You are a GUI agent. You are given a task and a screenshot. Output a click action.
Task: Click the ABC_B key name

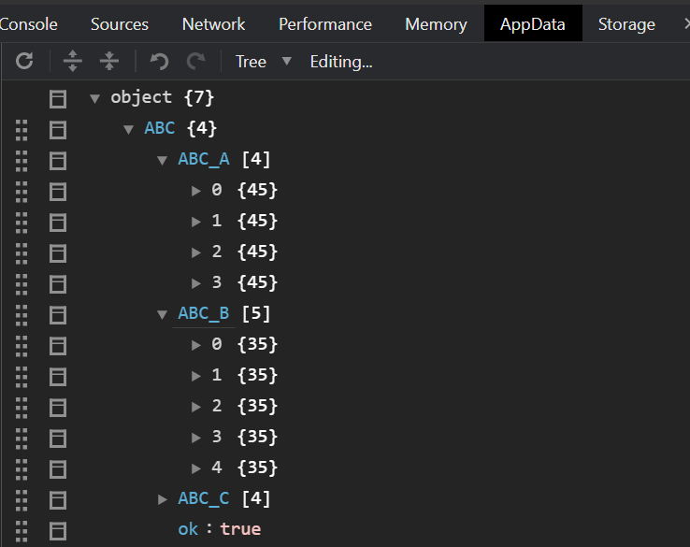pos(203,313)
